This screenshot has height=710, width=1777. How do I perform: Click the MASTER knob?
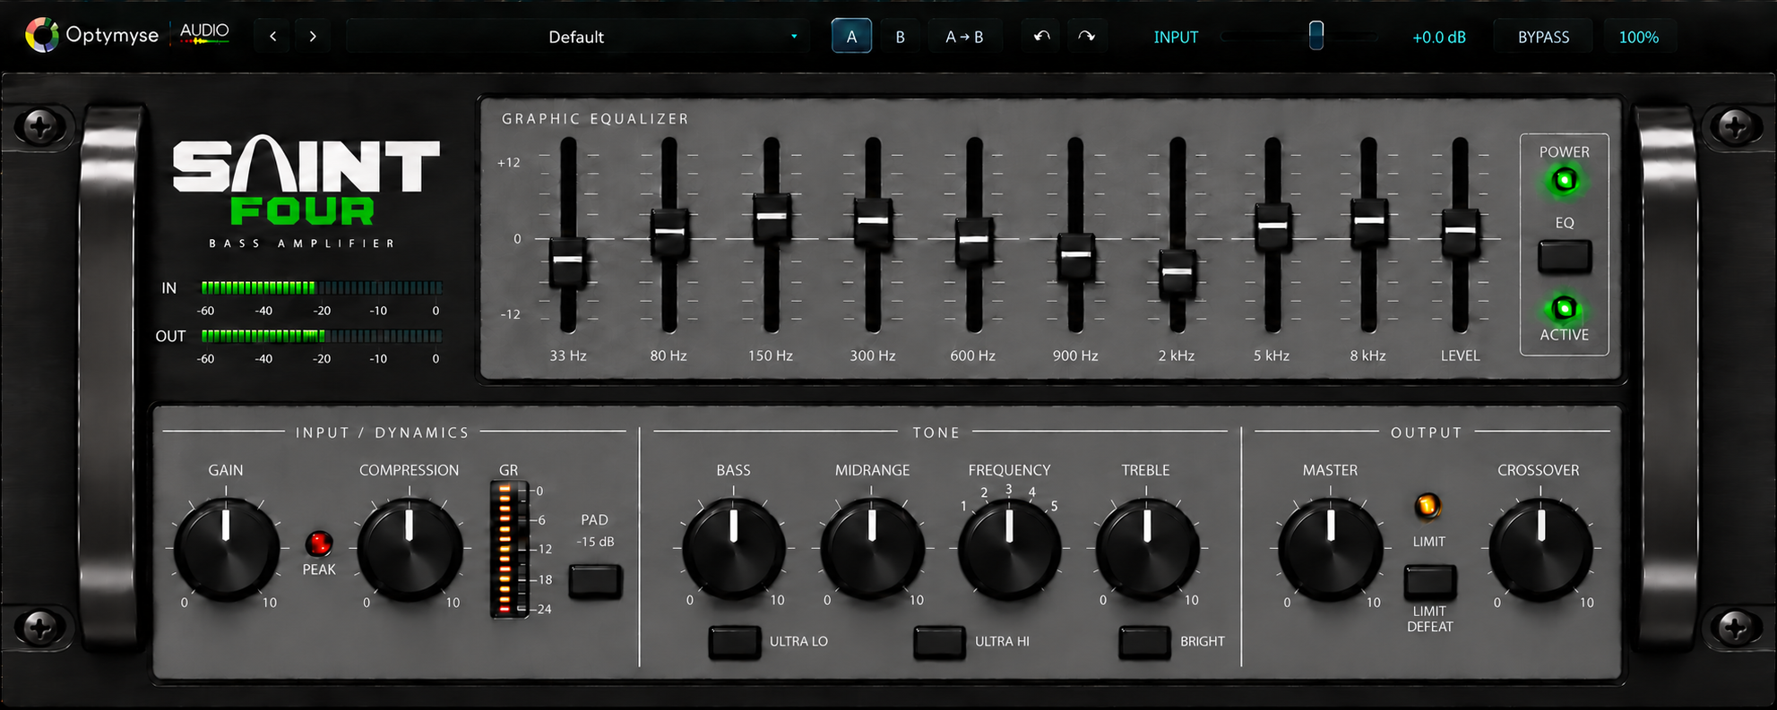point(1331,548)
